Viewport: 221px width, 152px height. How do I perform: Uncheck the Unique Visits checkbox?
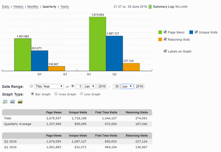tap(196, 32)
